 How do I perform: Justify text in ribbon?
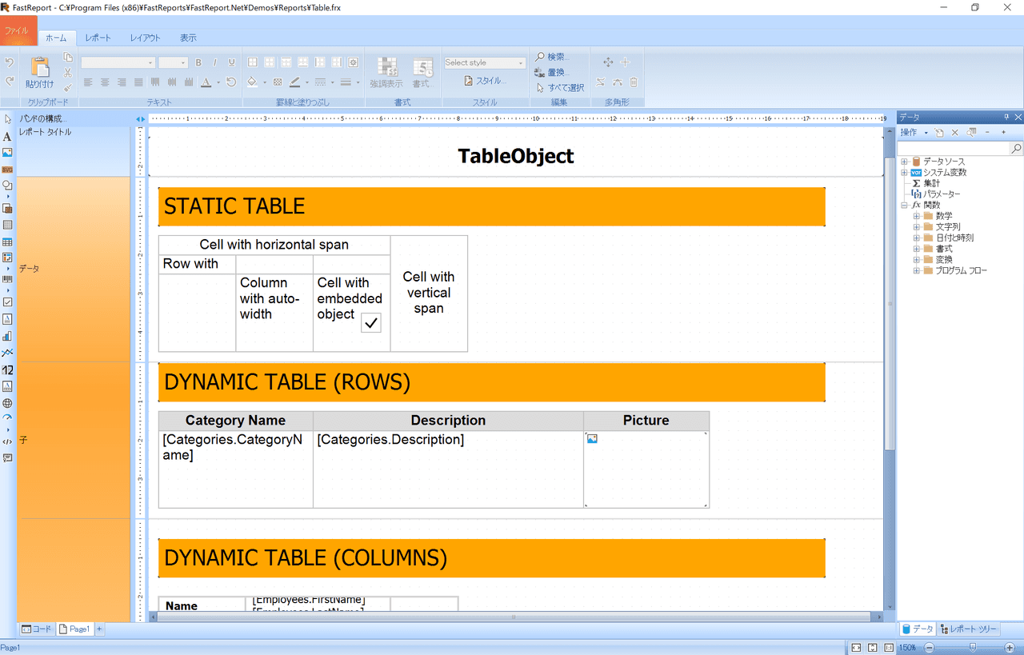click(x=138, y=82)
